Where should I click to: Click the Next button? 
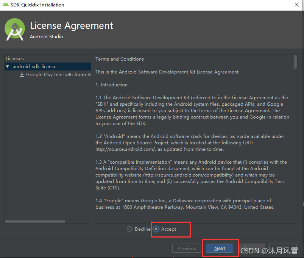click(220, 248)
